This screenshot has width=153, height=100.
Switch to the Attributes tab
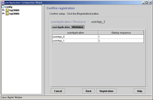[78, 27]
